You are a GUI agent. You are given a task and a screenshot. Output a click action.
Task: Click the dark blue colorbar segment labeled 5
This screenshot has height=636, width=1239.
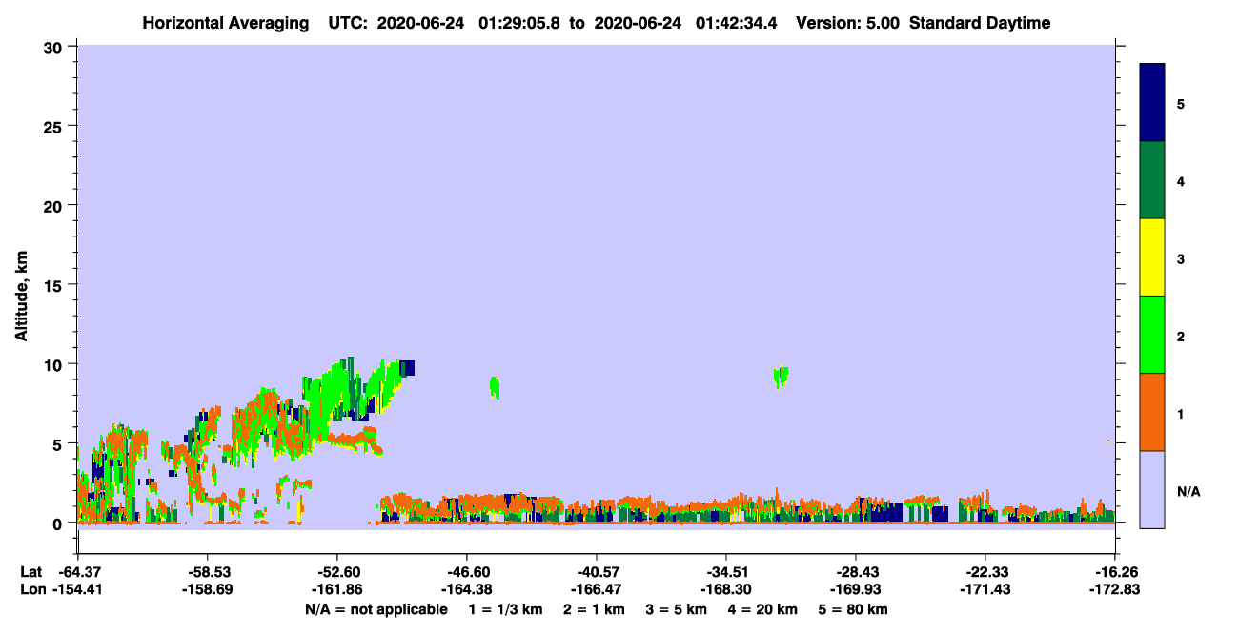pyautogui.click(x=1152, y=103)
